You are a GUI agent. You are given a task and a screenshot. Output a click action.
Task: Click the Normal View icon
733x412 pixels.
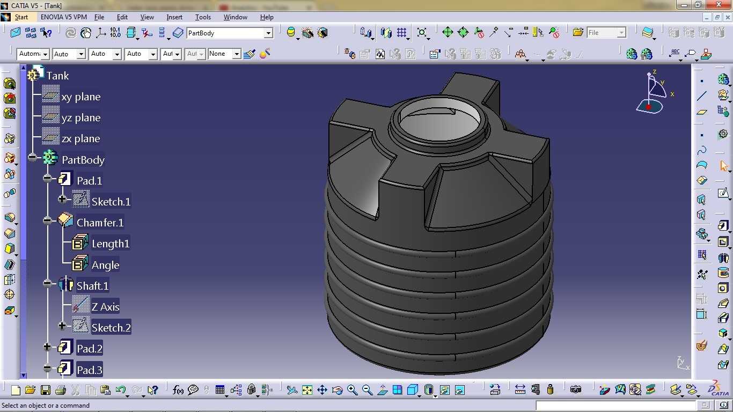[382, 390]
